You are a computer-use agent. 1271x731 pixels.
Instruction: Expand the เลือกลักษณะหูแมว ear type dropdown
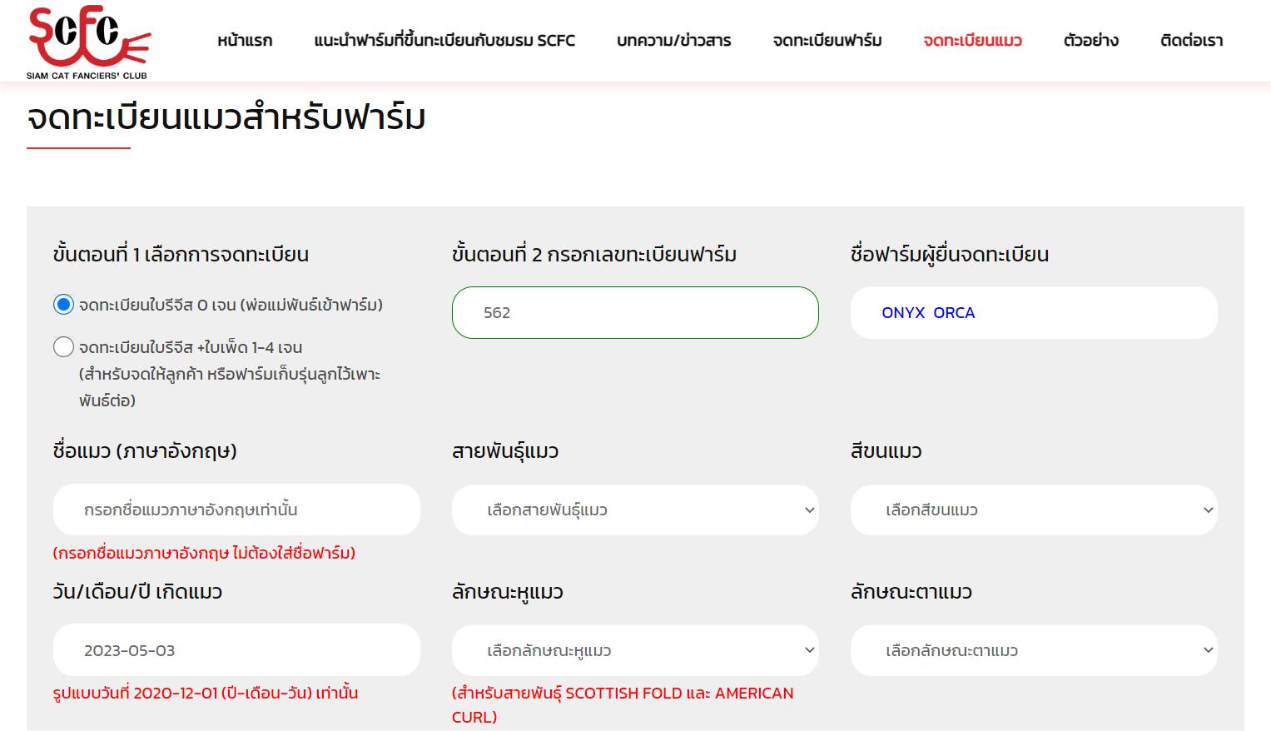click(634, 650)
